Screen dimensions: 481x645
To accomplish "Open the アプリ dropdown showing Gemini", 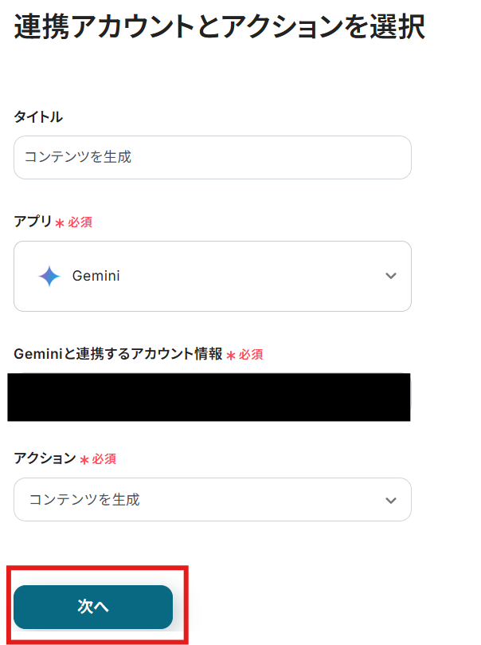I will click(212, 276).
